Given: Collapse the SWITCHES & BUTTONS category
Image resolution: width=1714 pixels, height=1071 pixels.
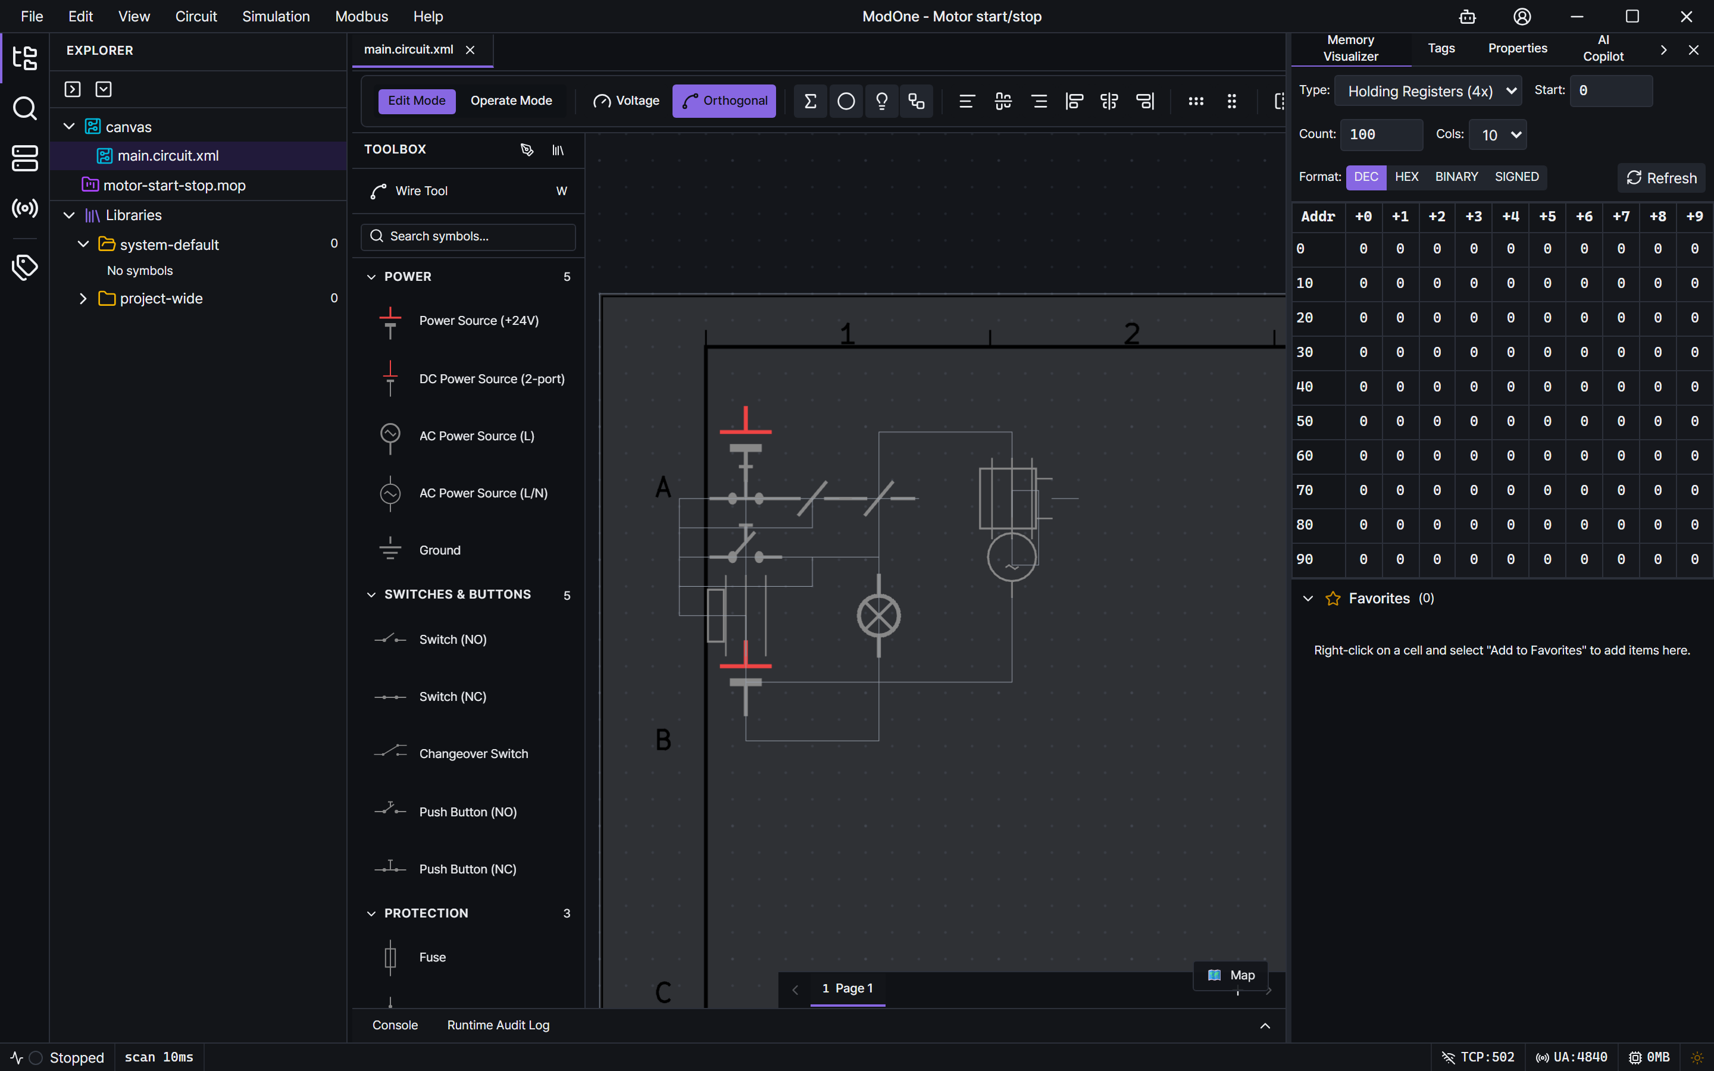Looking at the screenshot, I should click(371, 595).
